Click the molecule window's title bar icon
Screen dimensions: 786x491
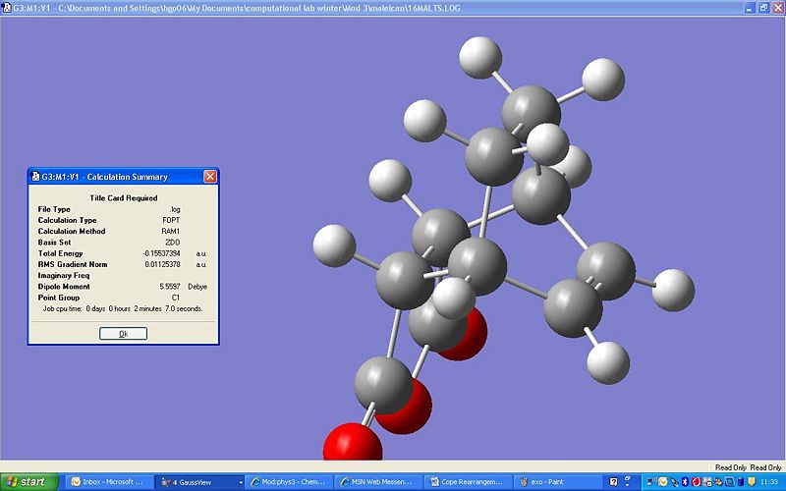point(7,7)
